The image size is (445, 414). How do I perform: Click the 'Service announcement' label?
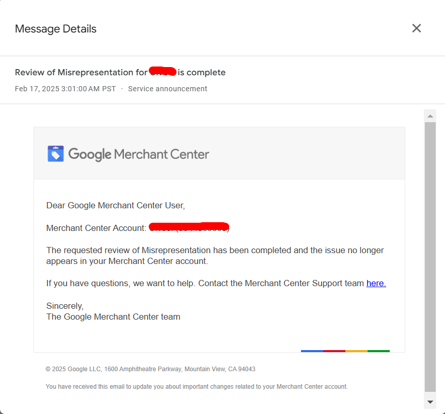167,89
